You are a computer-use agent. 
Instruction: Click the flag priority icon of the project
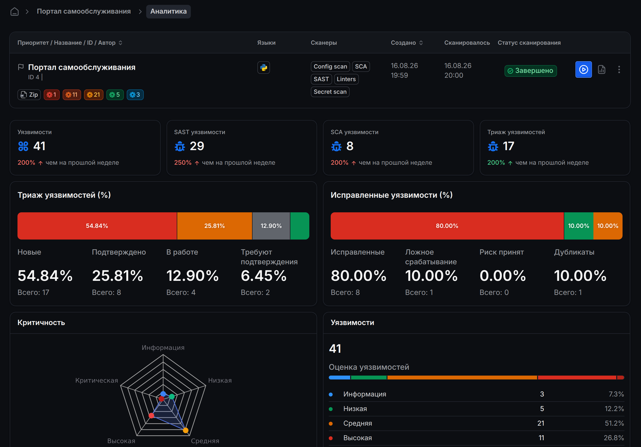(x=21, y=67)
